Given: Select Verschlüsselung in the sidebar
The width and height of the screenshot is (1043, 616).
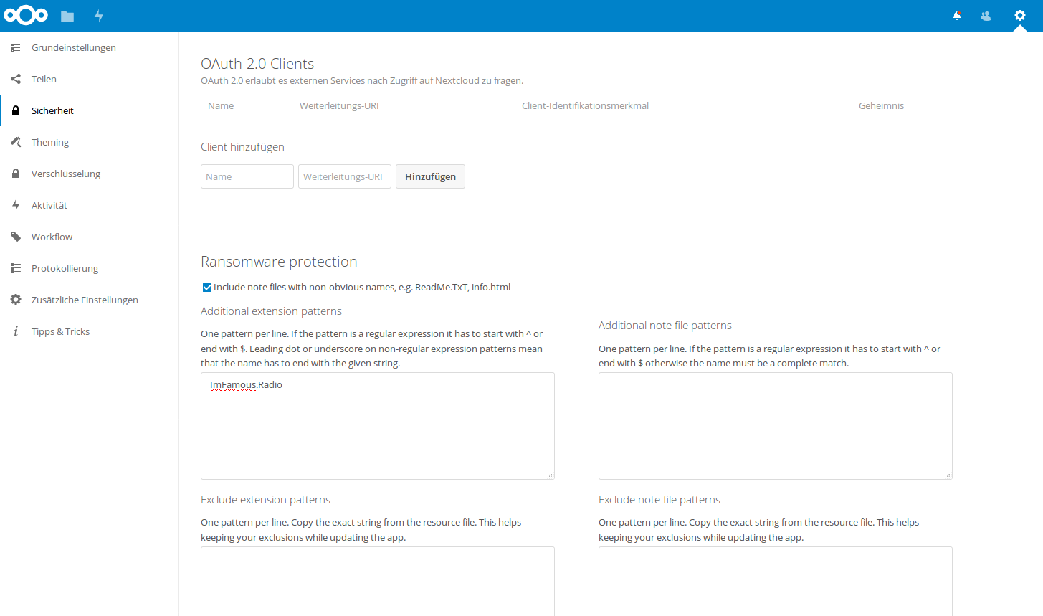Looking at the screenshot, I should coord(65,174).
